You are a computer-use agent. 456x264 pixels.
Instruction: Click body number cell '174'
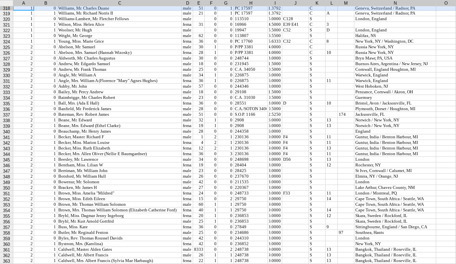346,114
